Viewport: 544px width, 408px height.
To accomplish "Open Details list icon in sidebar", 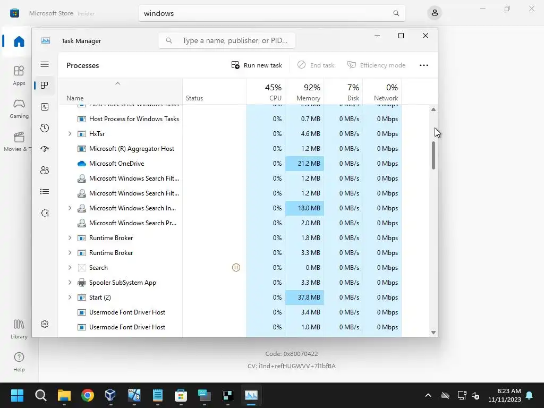I will [x=45, y=191].
